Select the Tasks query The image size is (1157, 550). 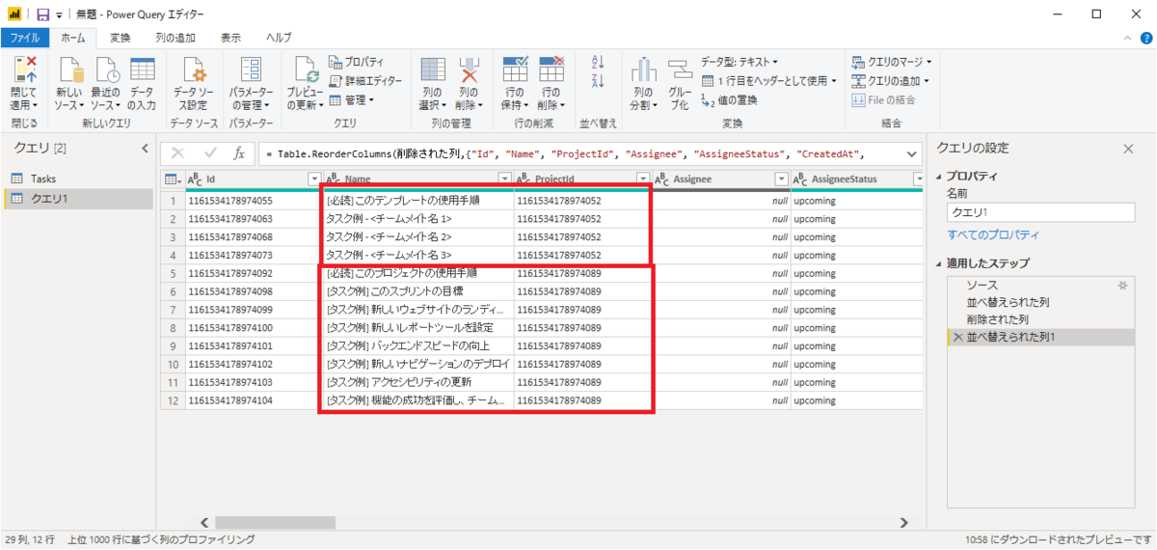tap(78, 179)
